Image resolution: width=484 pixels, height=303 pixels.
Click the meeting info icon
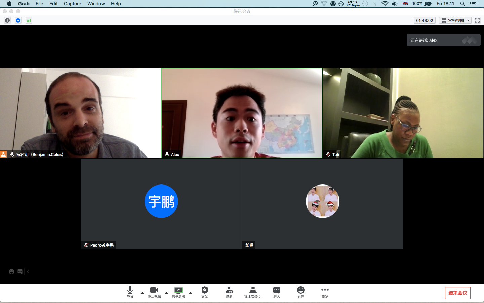click(7, 20)
